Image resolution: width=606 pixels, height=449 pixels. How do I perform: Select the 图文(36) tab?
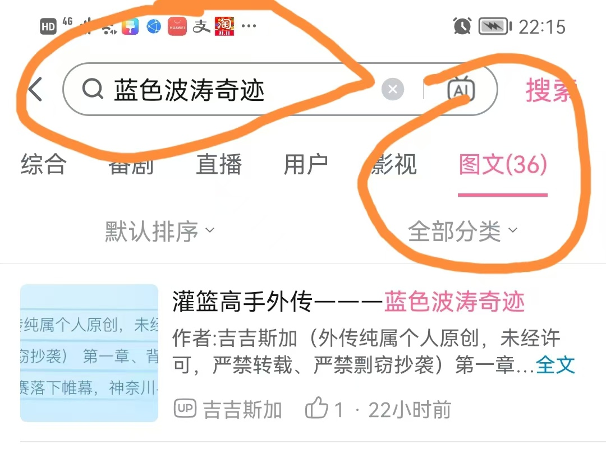pos(503,164)
